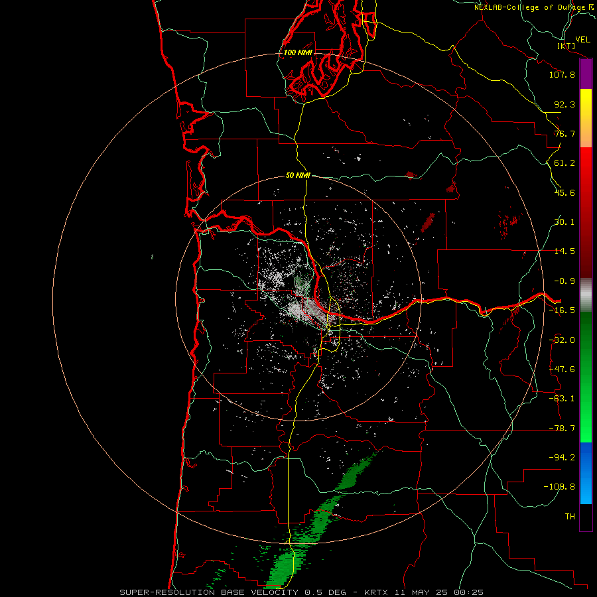The height and width of the screenshot is (597, 597).
Task: Click the -109.8 velocity scale value
Action: tap(560, 487)
